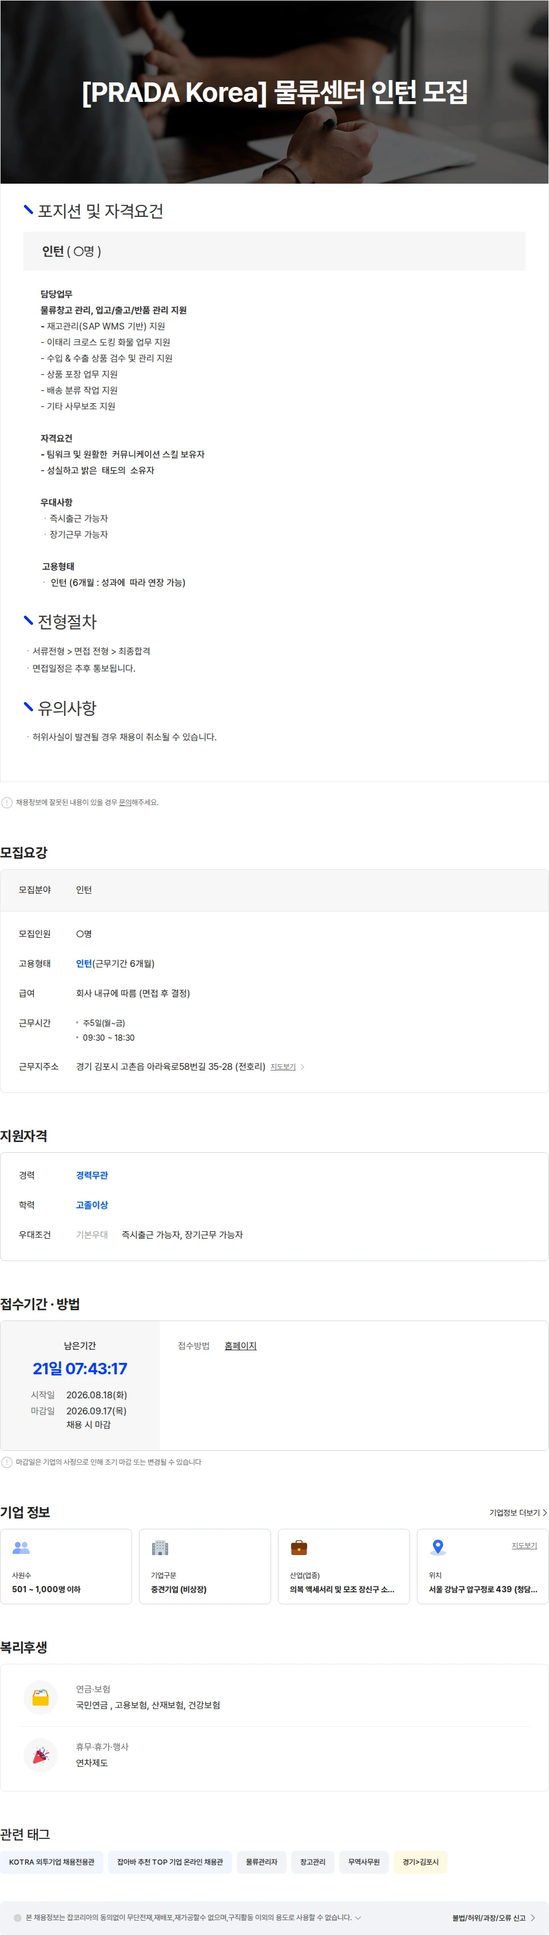
Task: Click the blue marker beside 포지션 및 자격요건
Action: [29, 209]
